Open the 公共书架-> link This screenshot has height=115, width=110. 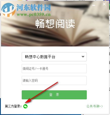[95, 106]
